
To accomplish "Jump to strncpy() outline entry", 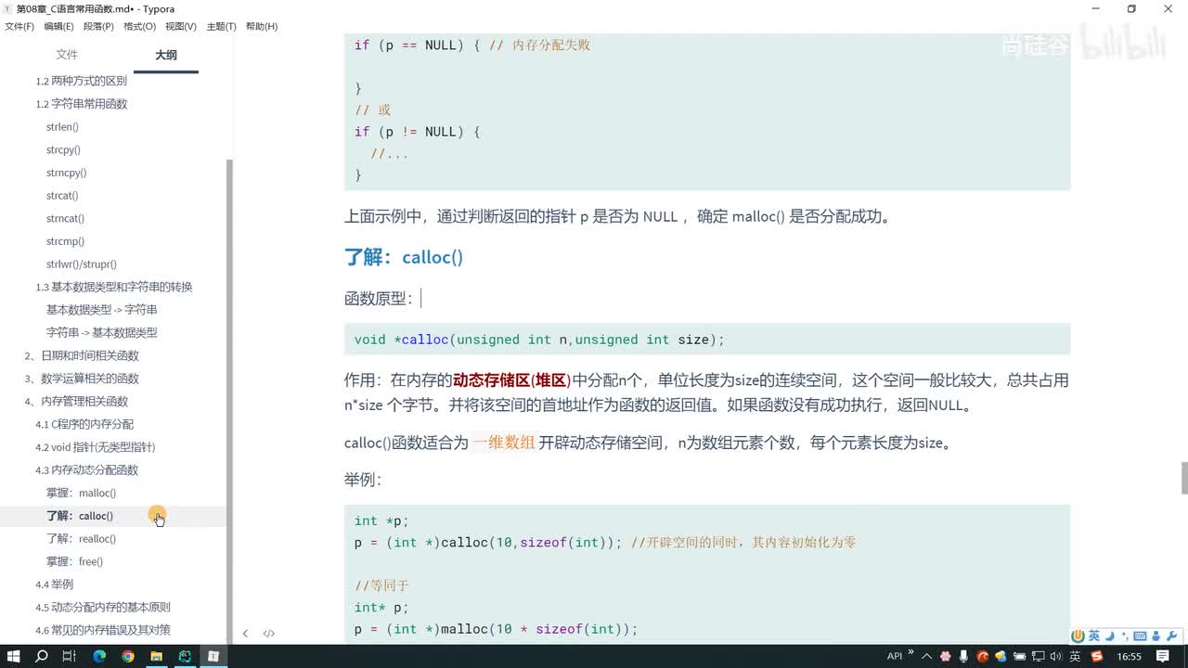I will [66, 173].
